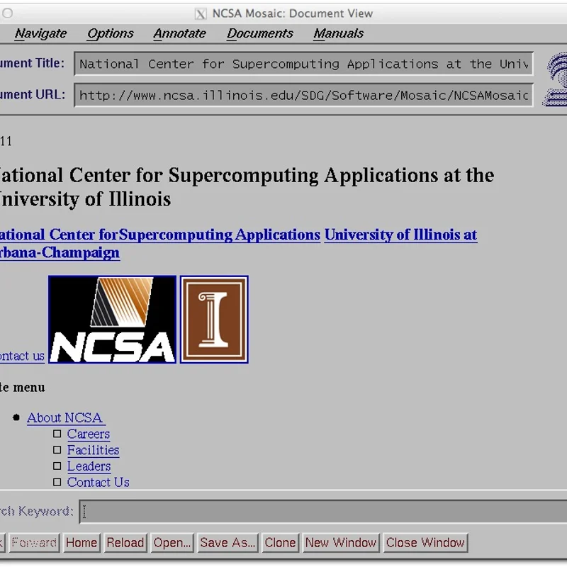Click the NCSA logo image
The height and width of the screenshot is (567, 567).
(112, 320)
